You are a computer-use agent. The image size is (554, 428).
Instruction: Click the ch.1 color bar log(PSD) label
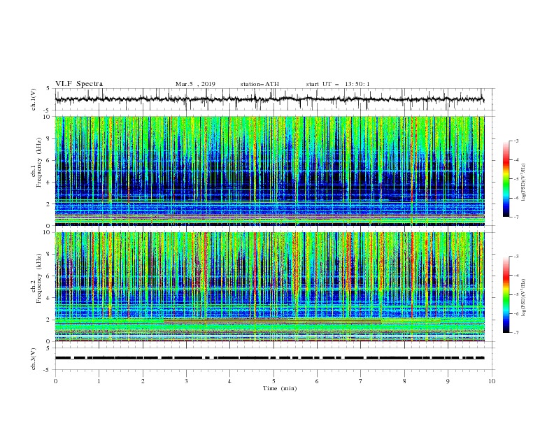coord(524,183)
